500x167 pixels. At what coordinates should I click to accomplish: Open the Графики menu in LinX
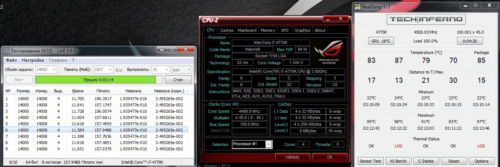58,60
